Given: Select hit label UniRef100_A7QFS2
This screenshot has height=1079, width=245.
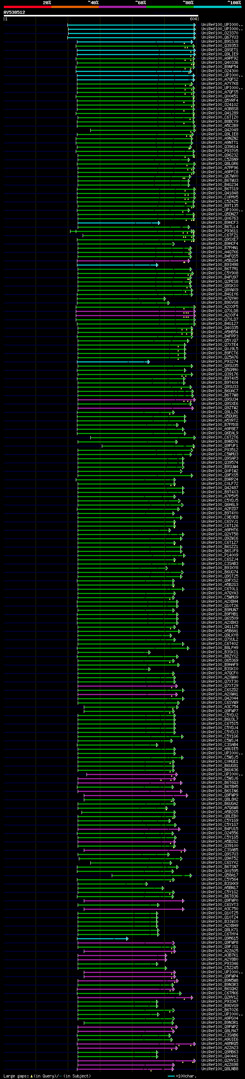Looking at the screenshot, I should tap(219, 80).
